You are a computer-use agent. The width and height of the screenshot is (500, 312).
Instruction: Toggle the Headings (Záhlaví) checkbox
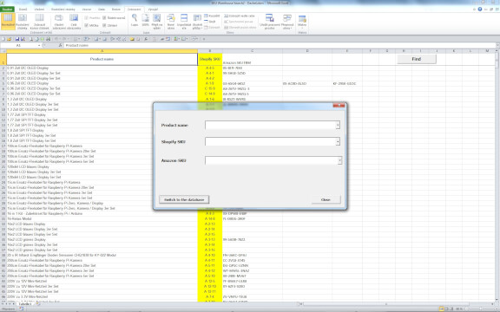pos(104,25)
